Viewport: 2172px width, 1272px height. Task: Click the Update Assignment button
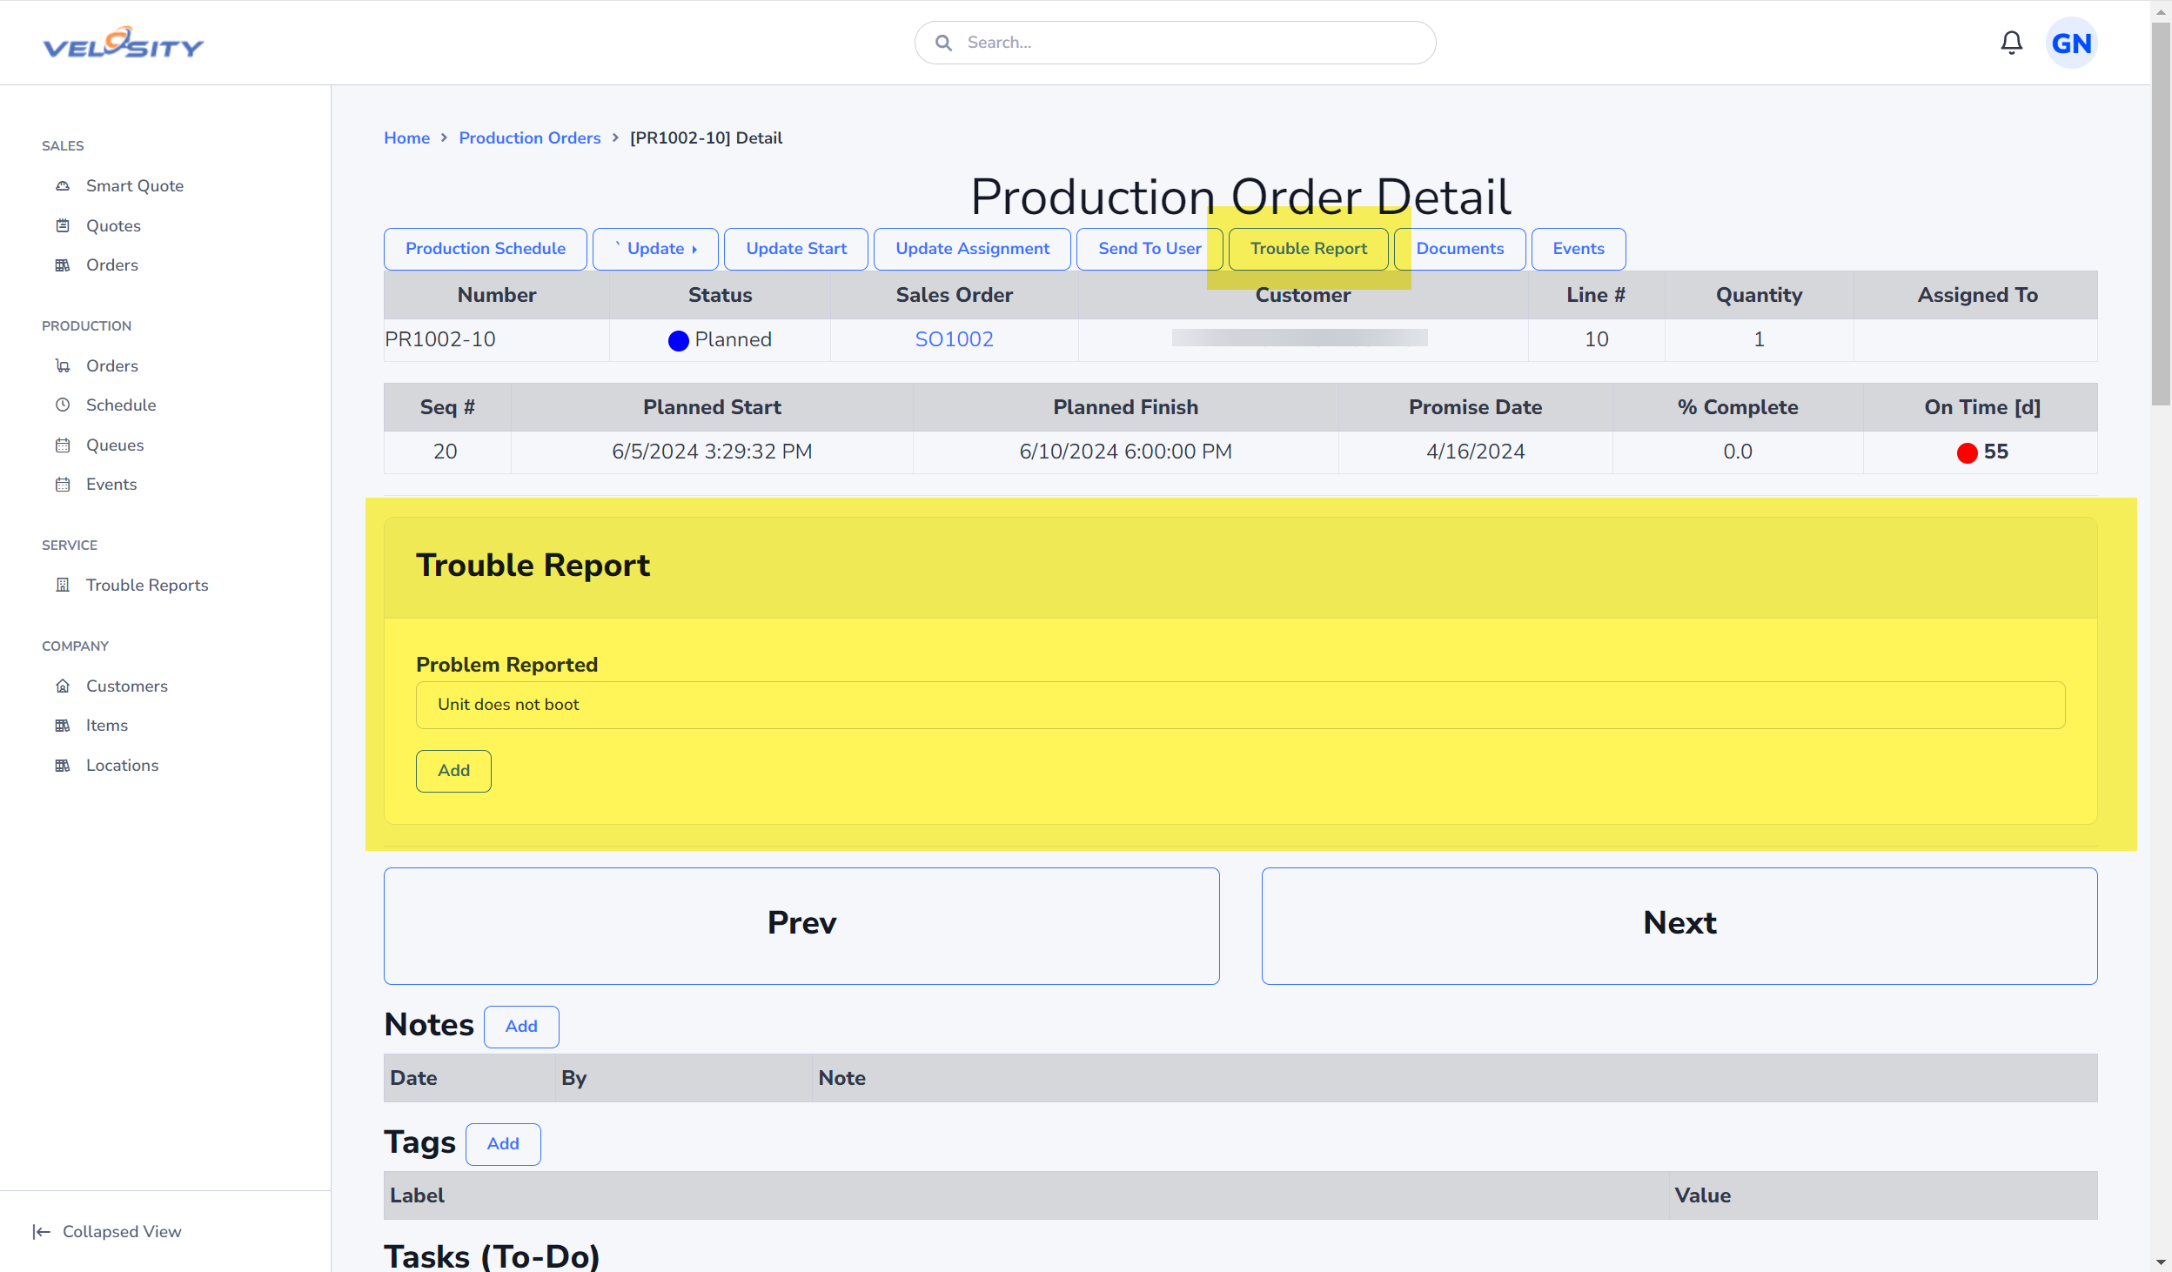[x=972, y=250]
